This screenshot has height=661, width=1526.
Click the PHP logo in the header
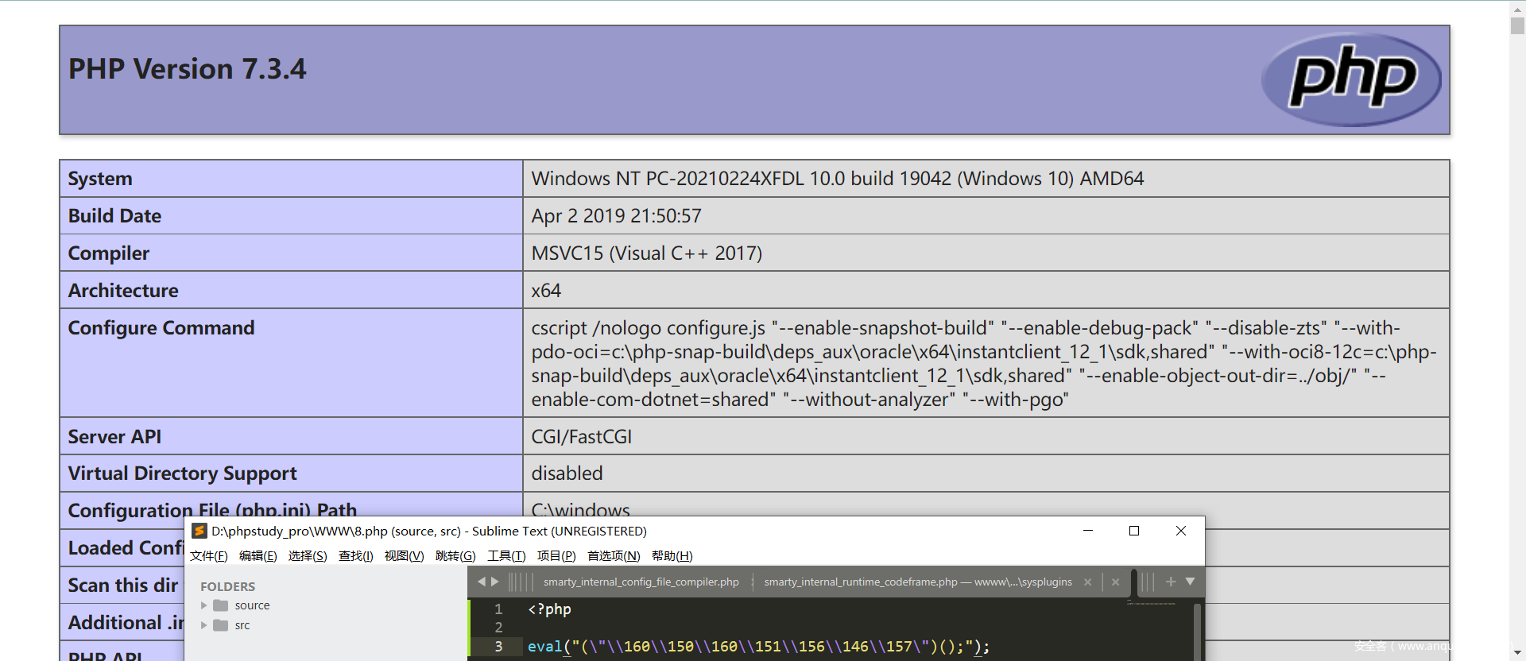coord(1351,79)
